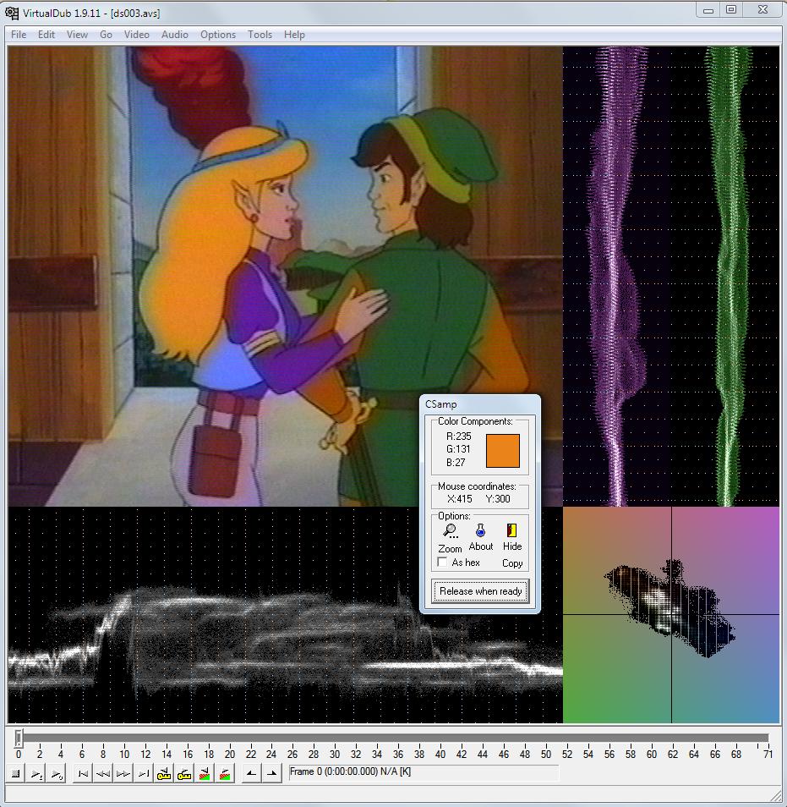Click the timeline marker labeled 36
The image size is (787, 807).
398,754
